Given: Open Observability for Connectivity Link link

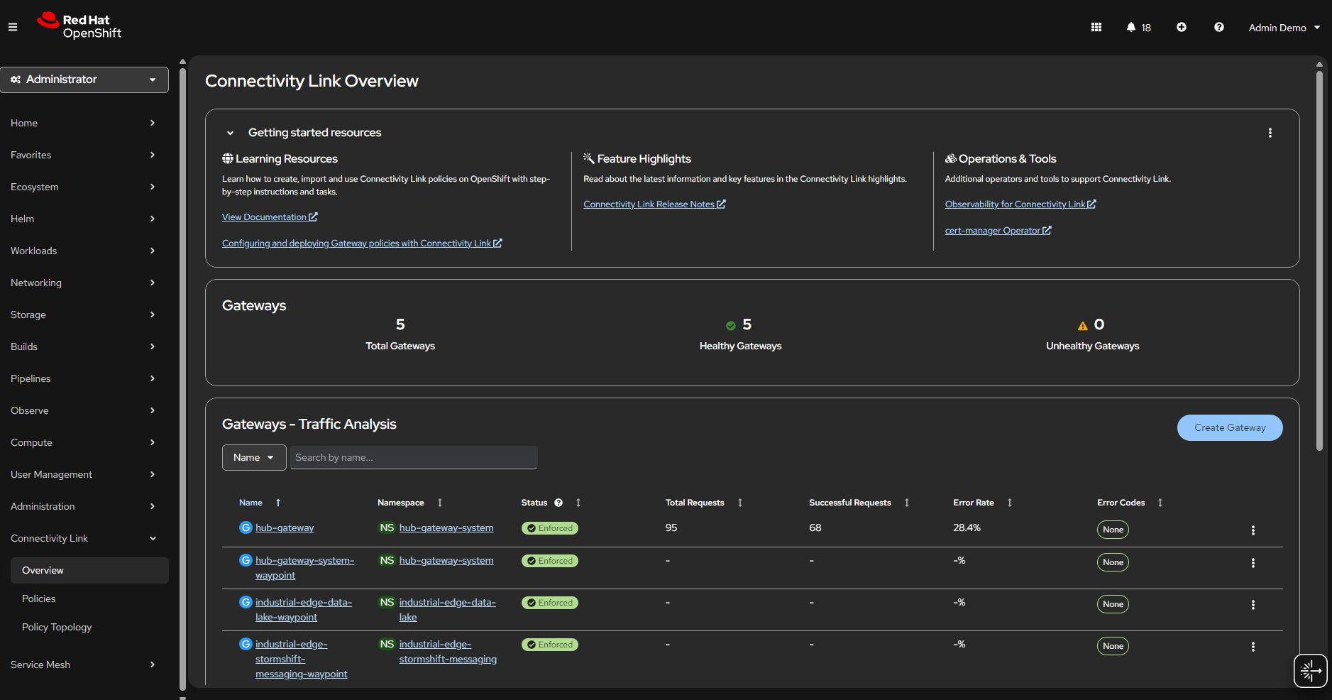Looking at the screenshot, I should coord(1020,204).
